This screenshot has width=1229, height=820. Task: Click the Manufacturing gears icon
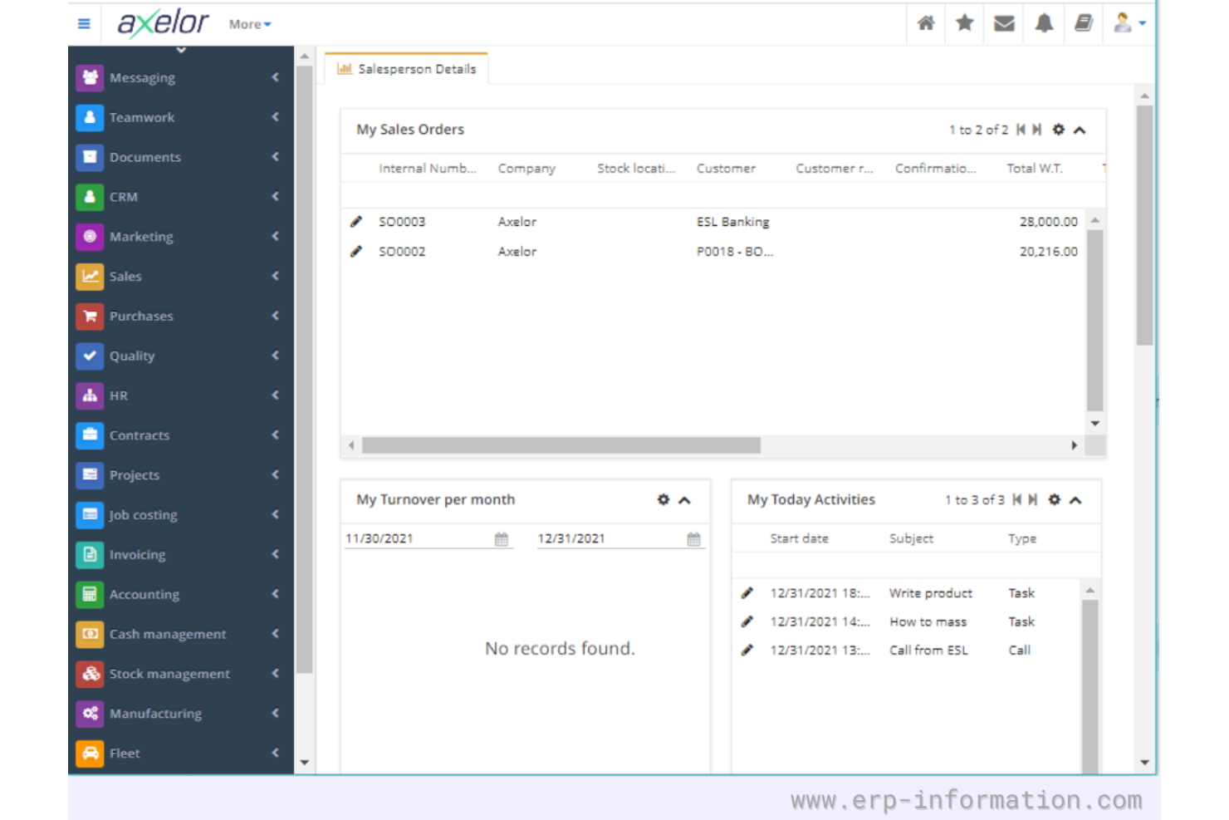pos(90,714)
